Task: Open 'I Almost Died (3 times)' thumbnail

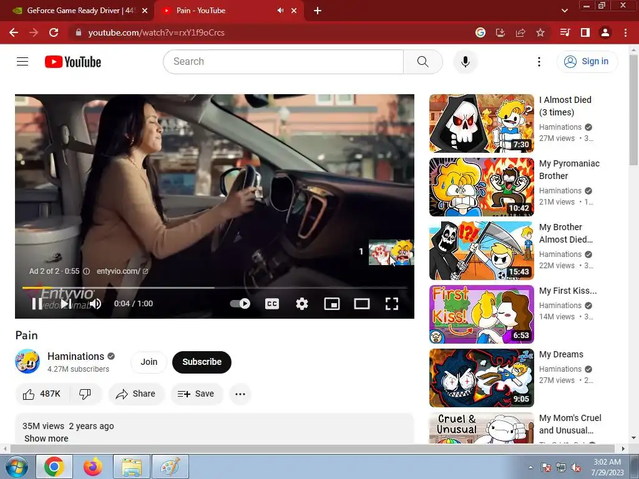Action: pyautogui.click(x=481, y=123)
